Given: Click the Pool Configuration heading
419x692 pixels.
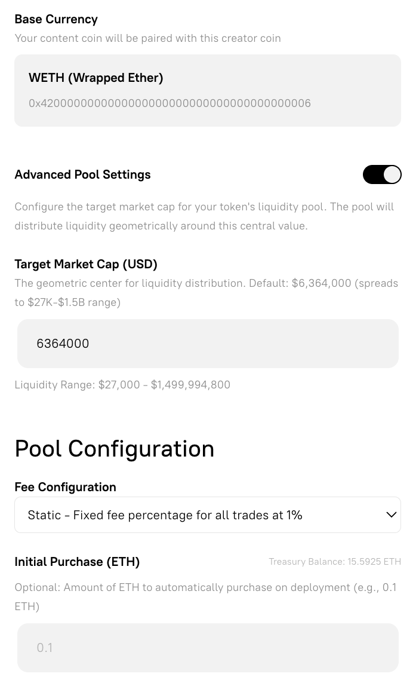Looking at the screenshot, I should pos(114,448).
